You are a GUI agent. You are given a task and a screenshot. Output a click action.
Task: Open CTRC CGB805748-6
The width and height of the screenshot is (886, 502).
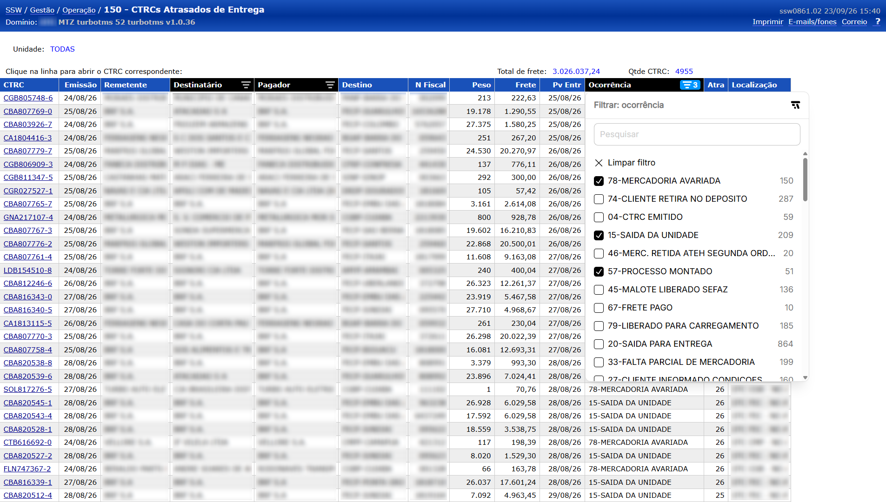28,98
